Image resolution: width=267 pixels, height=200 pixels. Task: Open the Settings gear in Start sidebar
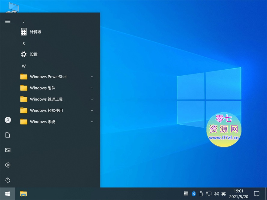[x=8, y=165]
